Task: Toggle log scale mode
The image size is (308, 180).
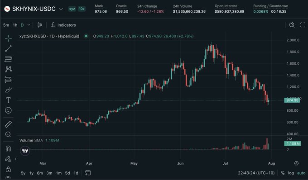Action: (291, 173)
